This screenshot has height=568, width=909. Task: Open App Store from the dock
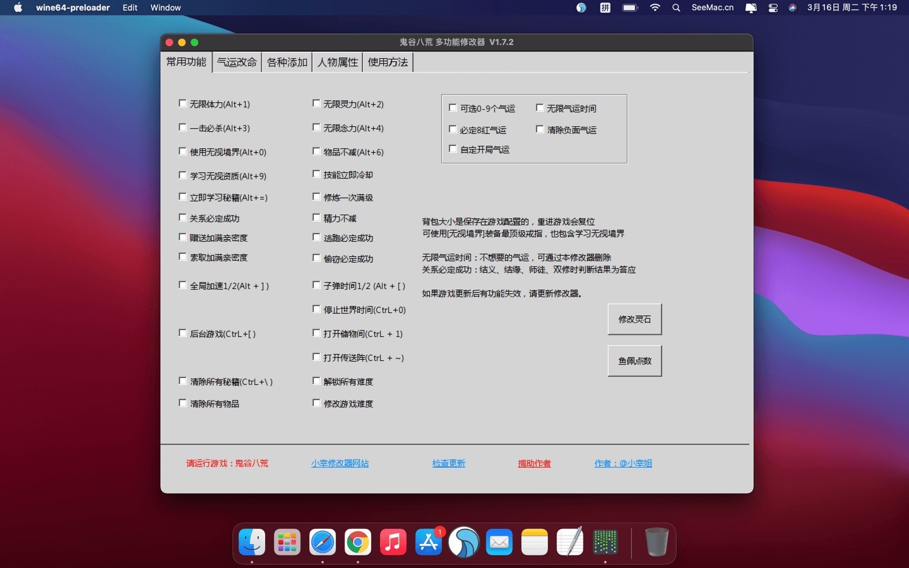click(429, 542)
